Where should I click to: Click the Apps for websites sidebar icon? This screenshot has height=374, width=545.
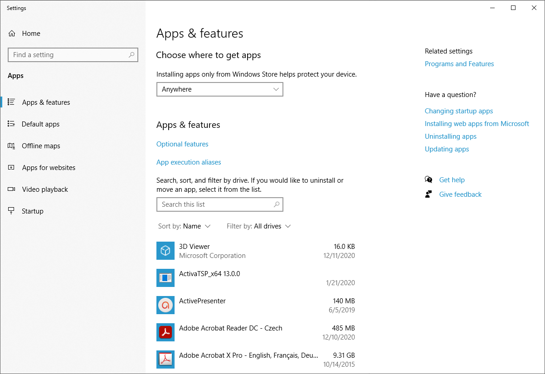pyautogui.click(x=12, y=168)
